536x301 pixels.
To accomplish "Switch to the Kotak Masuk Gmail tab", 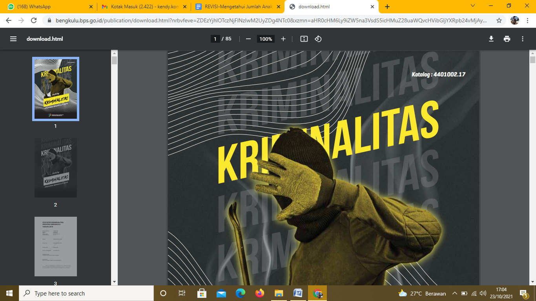I will tap(141, 7).
